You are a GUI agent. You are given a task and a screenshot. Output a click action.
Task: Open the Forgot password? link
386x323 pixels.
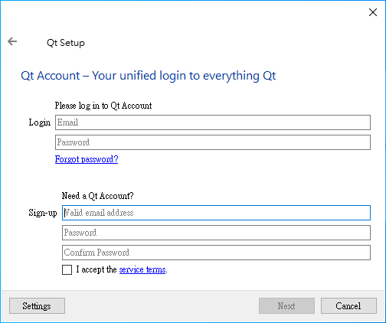(x=87, y=159)
